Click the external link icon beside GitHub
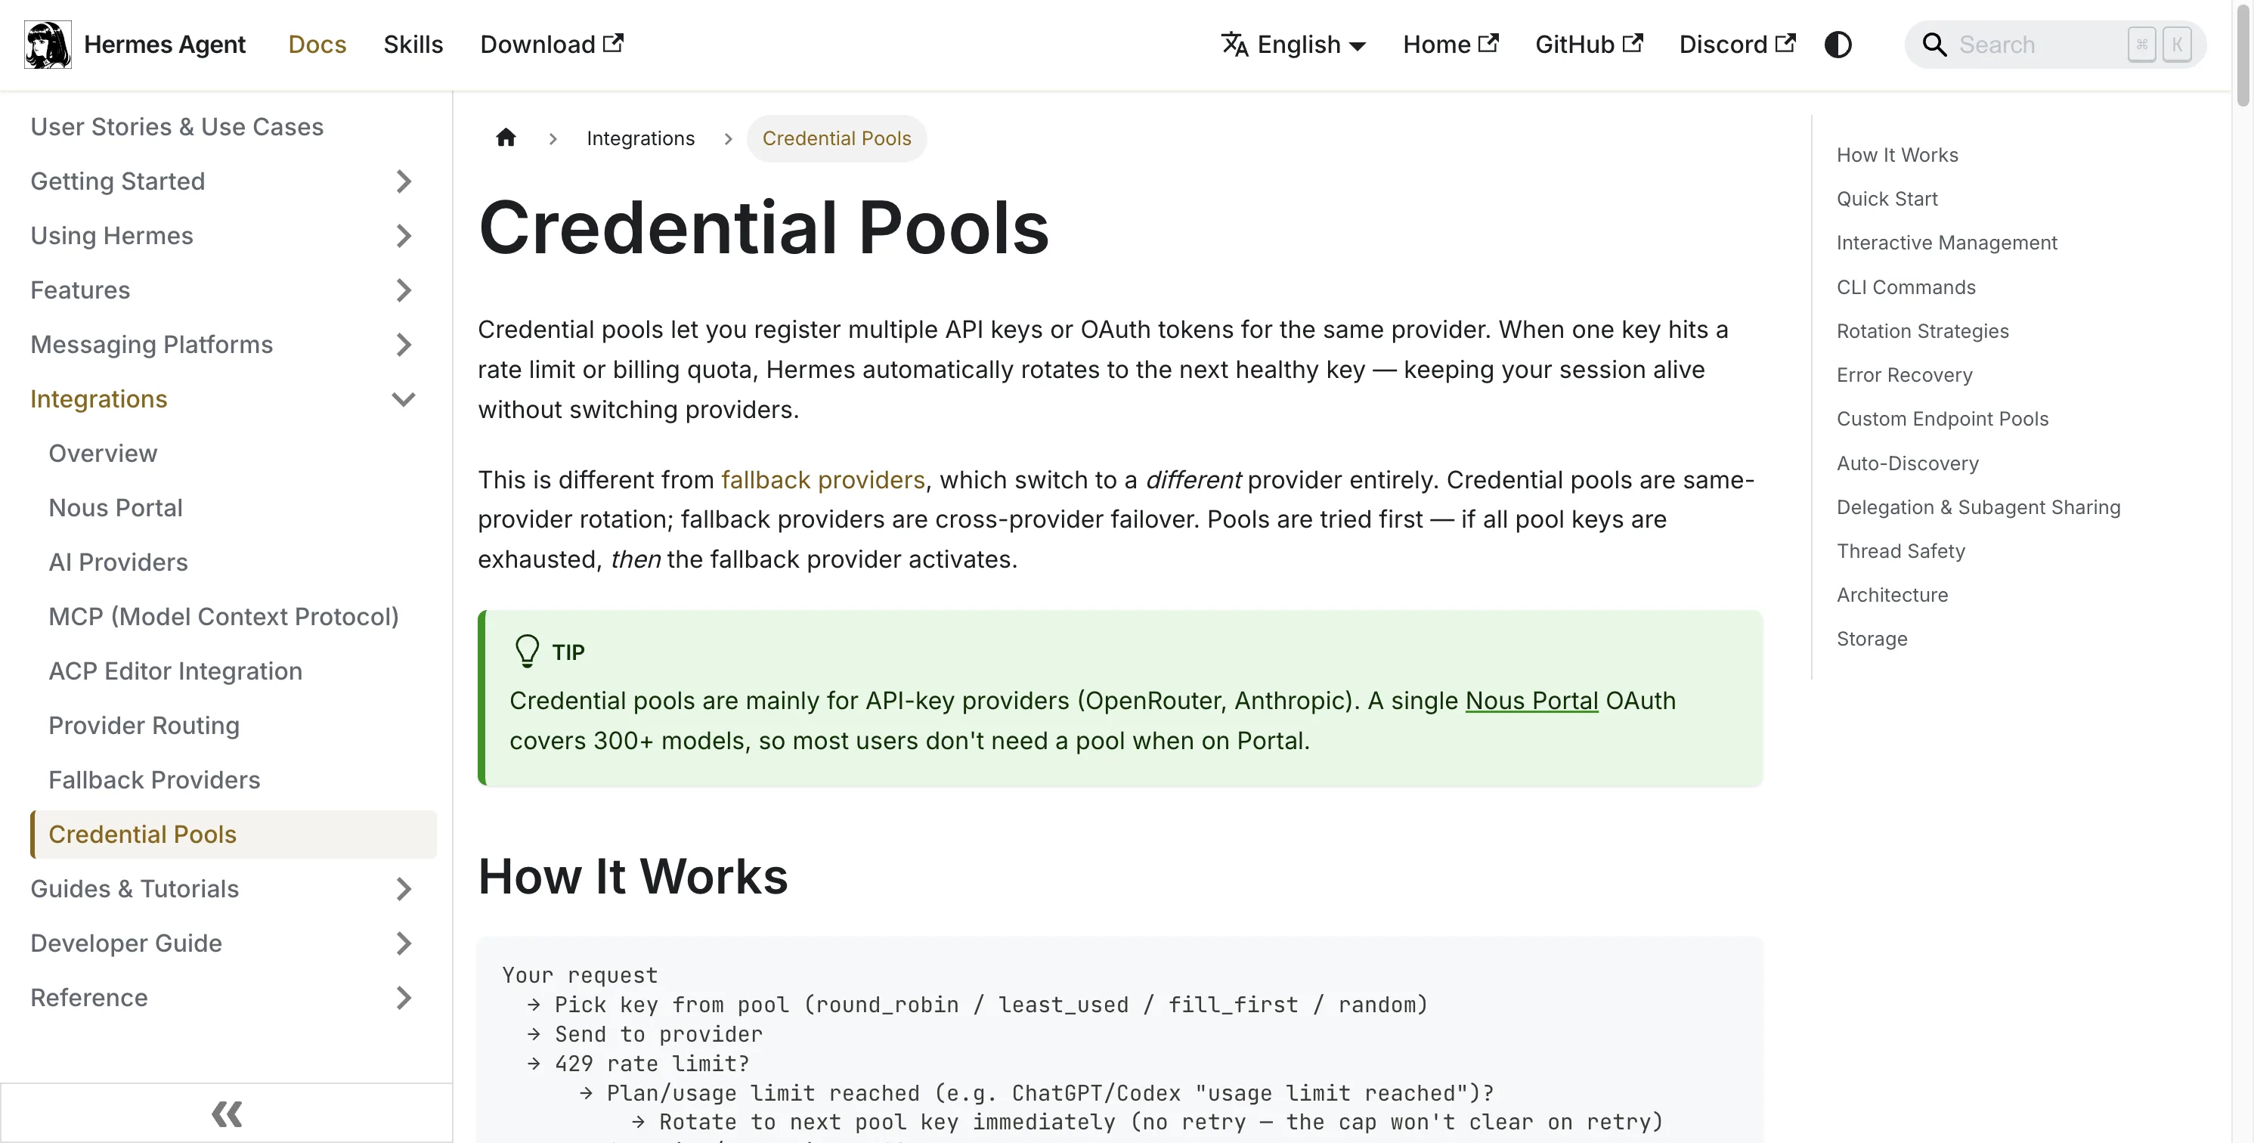The image size is (2254, 1143). pyautogui.click(x=1633, y=43)
